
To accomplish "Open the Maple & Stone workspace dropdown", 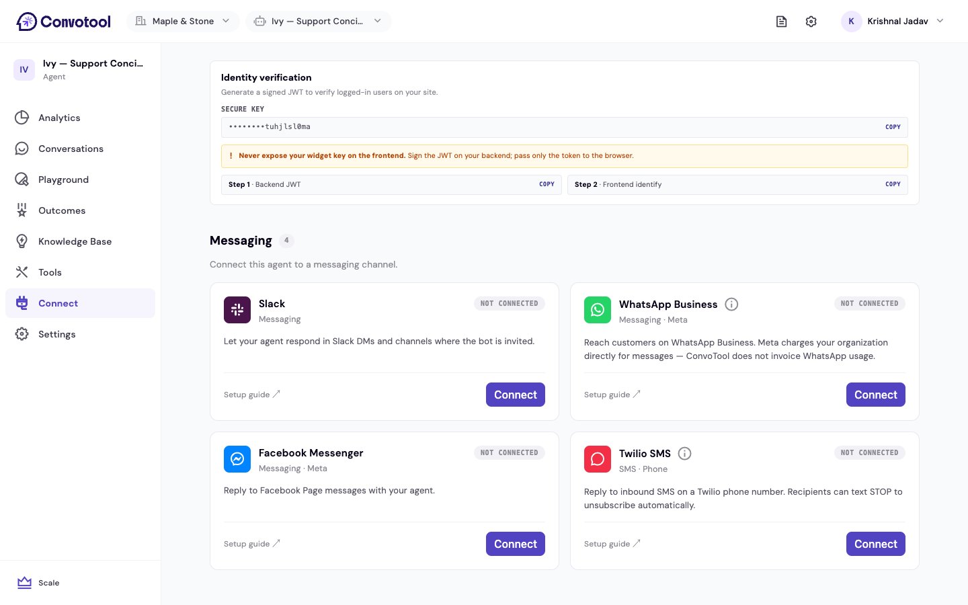I will (x=183, y=22).
